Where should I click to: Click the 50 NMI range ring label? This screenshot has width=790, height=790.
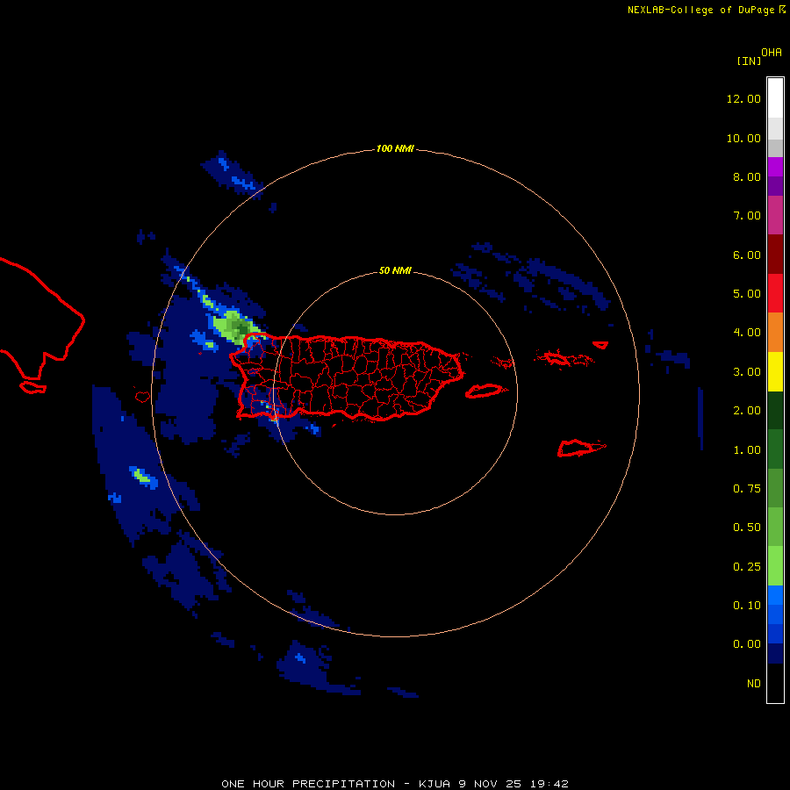(x=395, y=270)
